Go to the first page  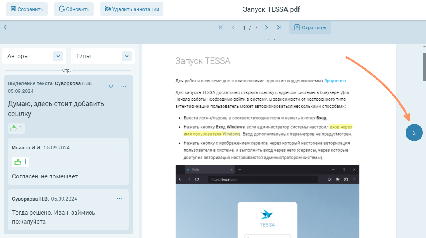tap(221, 27)
